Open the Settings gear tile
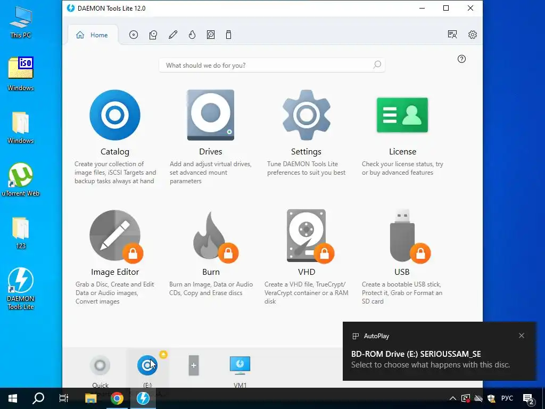This screenshot has height=409, width=545. pos(306,115)
